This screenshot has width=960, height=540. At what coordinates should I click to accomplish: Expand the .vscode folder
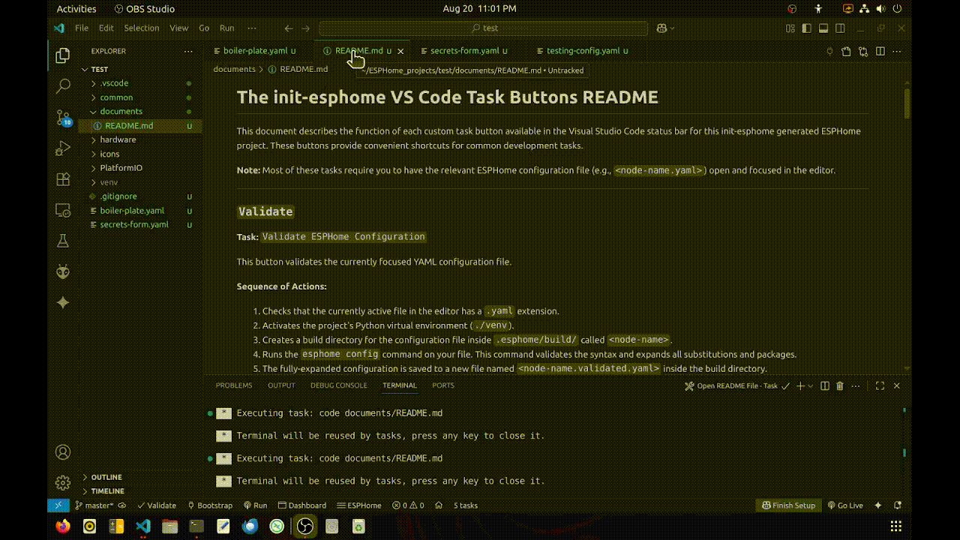[x=114, y=83]
